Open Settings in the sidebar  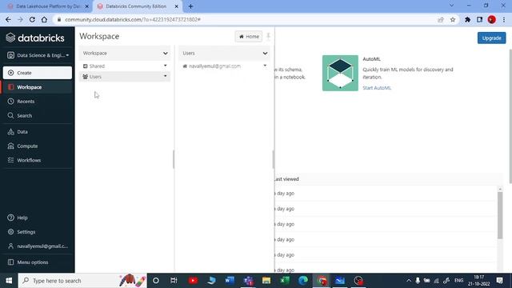click(38, 232)
